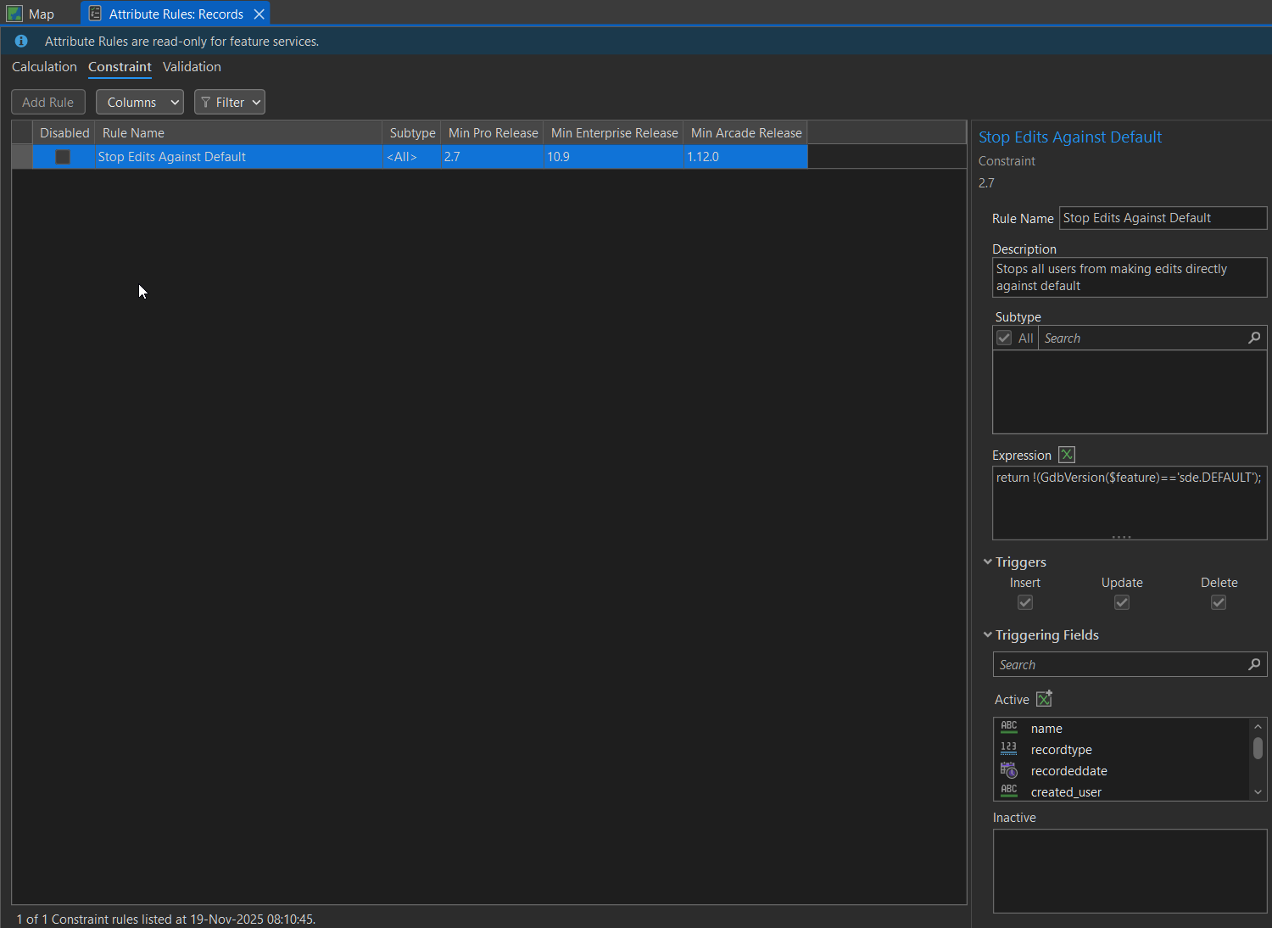Click the Attribute Rules tab icon
The height and width of the screenshot is (928, 1272).
pyautogui.click(x=95, y=14)
